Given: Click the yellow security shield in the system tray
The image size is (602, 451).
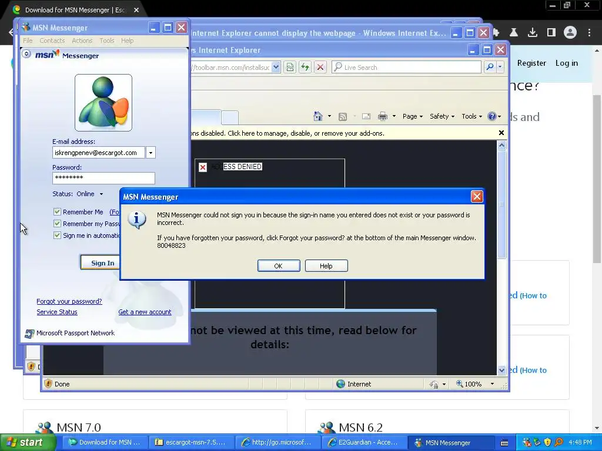Looking at the screenshot, I should click(x=547, y=442).
